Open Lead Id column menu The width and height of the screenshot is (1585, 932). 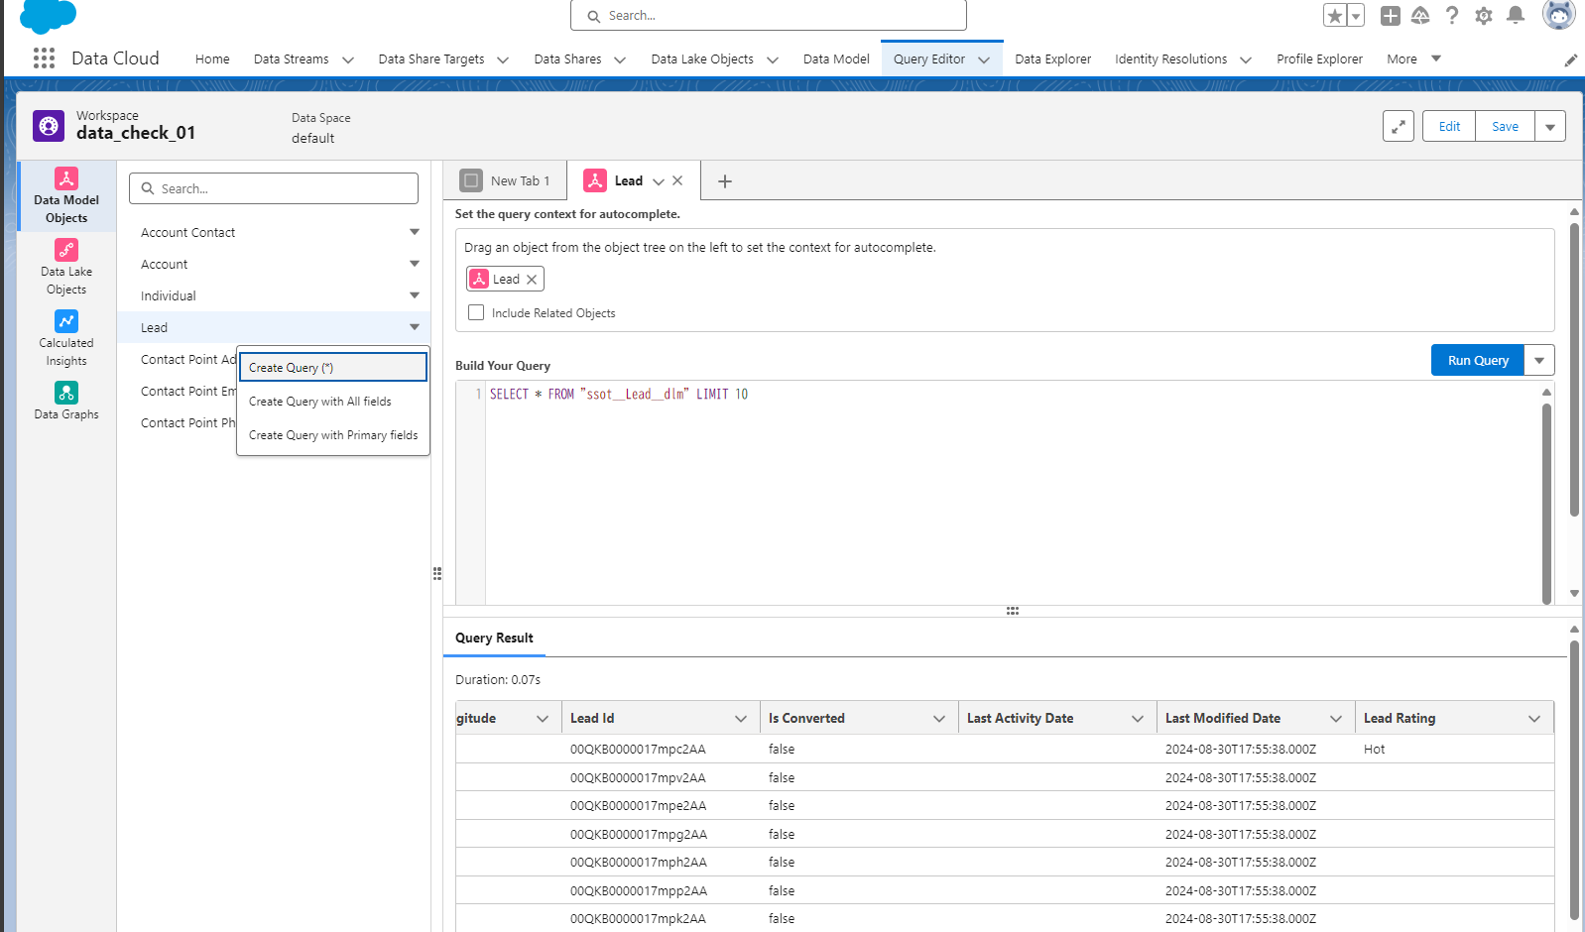[741, 719]
